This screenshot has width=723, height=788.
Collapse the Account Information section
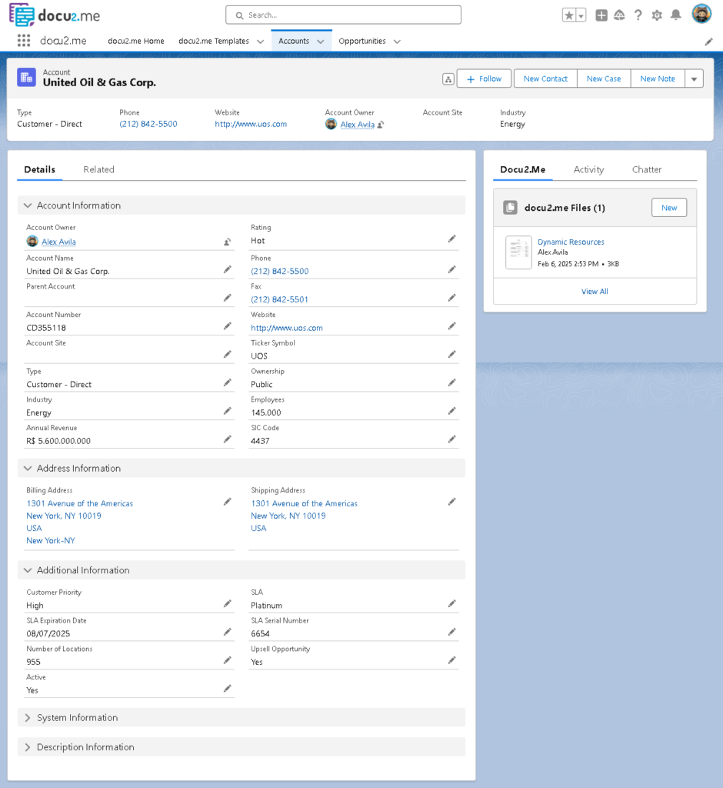28,205
